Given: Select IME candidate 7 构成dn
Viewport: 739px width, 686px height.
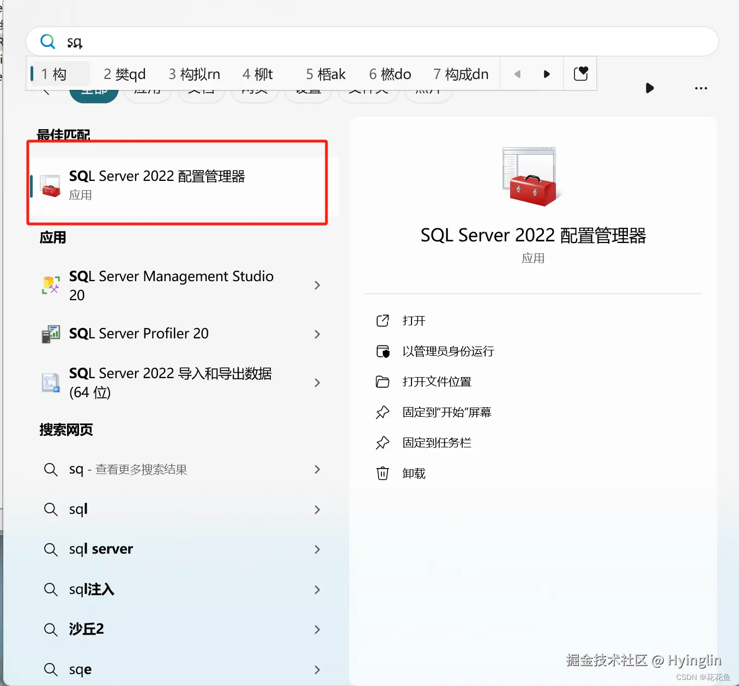Looking at the screenshot, I should (x=461, y=74).
